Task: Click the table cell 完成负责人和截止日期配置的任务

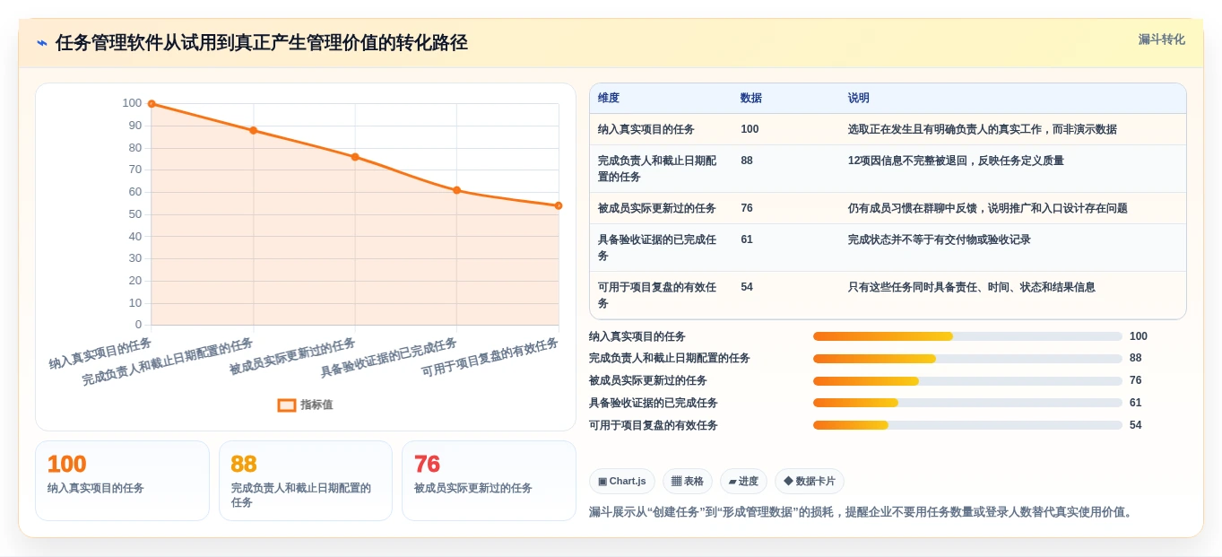Action: [x=657, y=169]
